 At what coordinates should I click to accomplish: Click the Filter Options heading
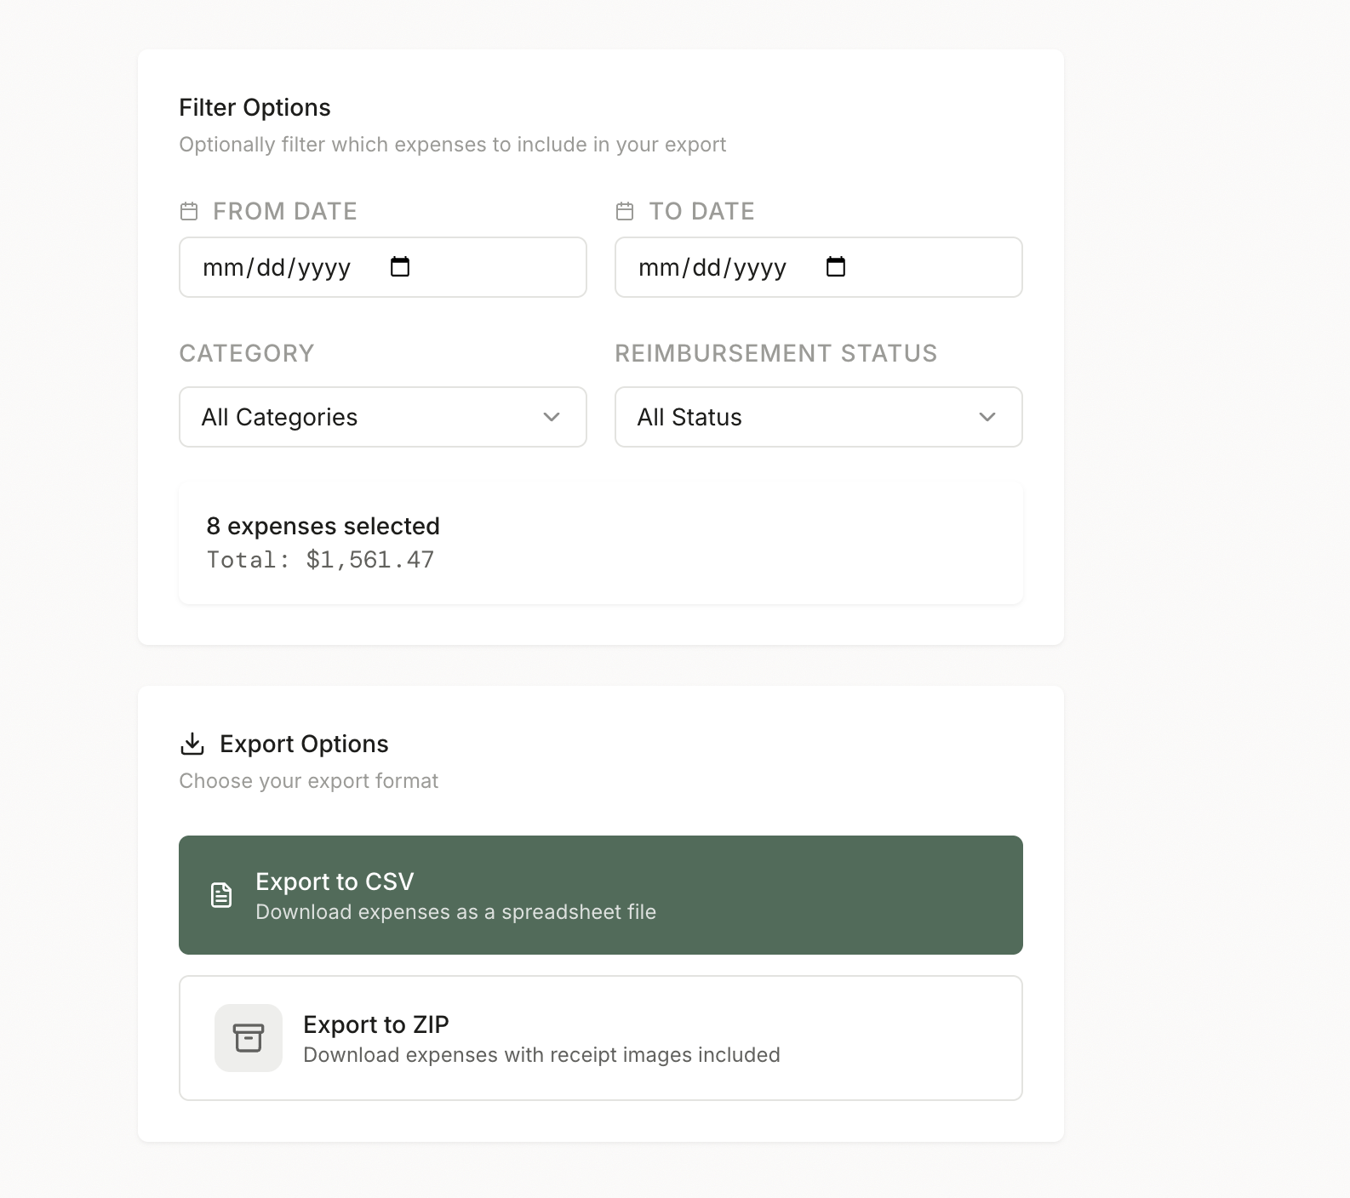255,107
